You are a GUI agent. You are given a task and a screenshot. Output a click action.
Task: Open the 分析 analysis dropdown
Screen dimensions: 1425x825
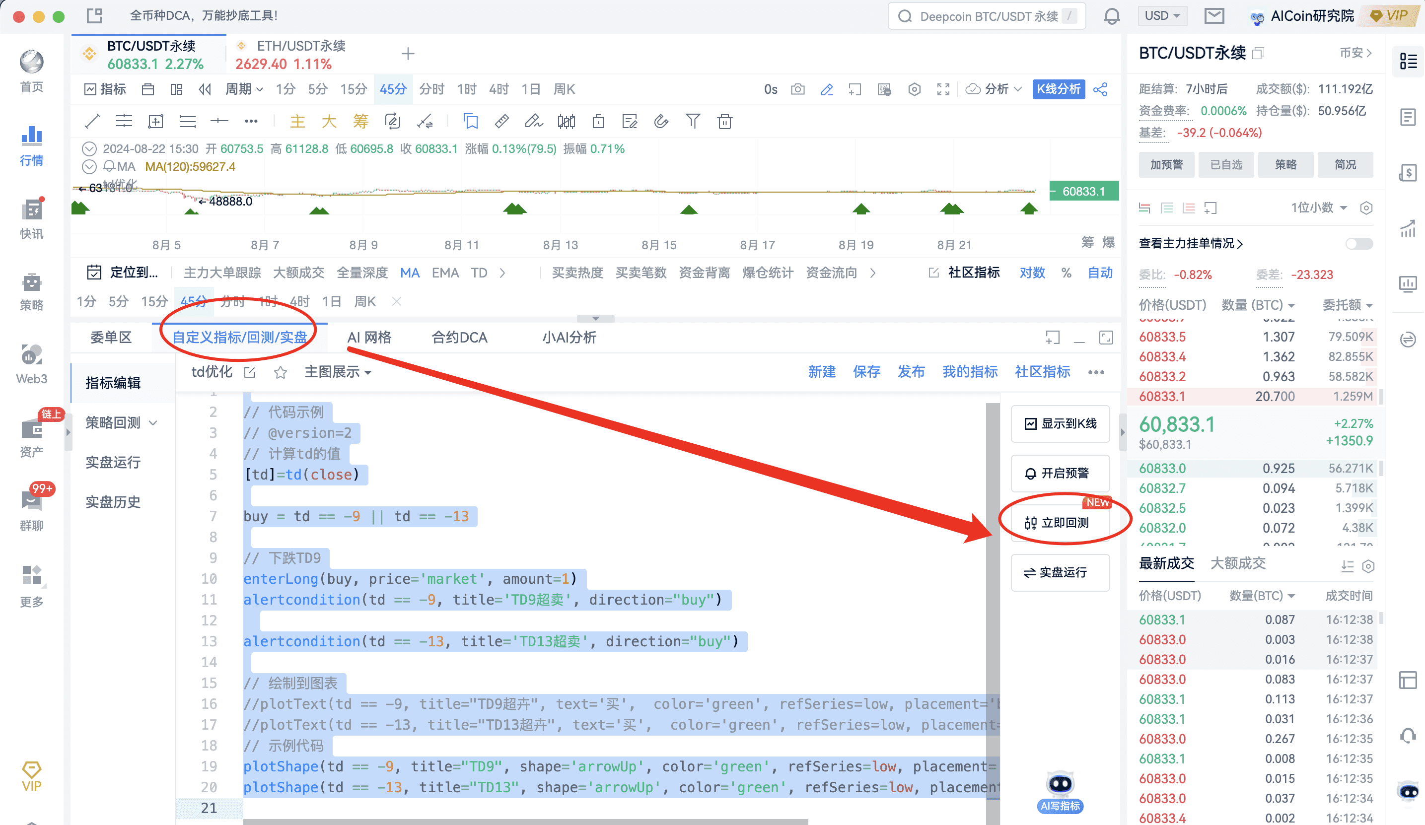994,89
